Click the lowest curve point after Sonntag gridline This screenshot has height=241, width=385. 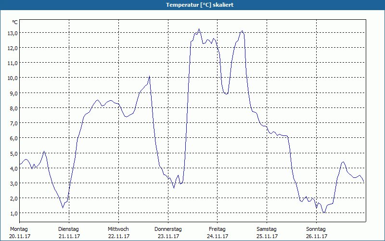coord(324,213)
